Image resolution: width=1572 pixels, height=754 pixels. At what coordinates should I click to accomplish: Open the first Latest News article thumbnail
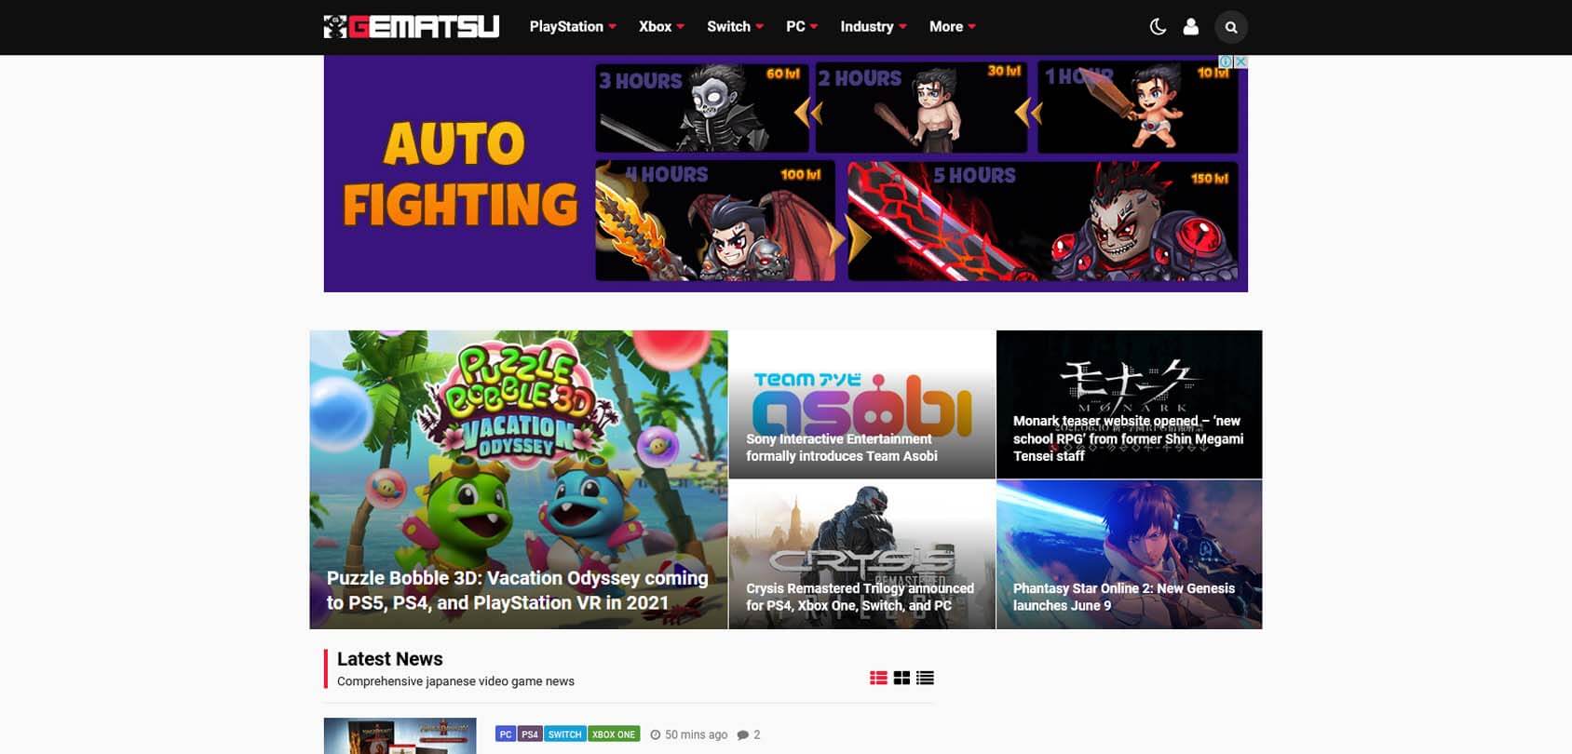click(400, 736)
